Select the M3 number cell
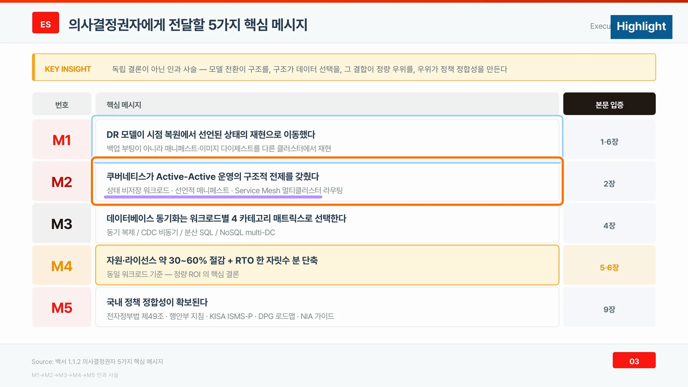The image size is (688, 387). [62, 223]
